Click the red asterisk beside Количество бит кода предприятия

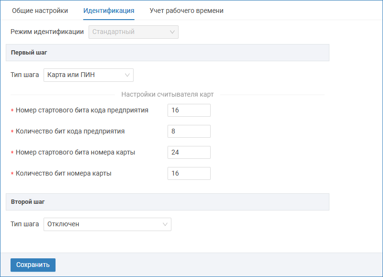12,132
